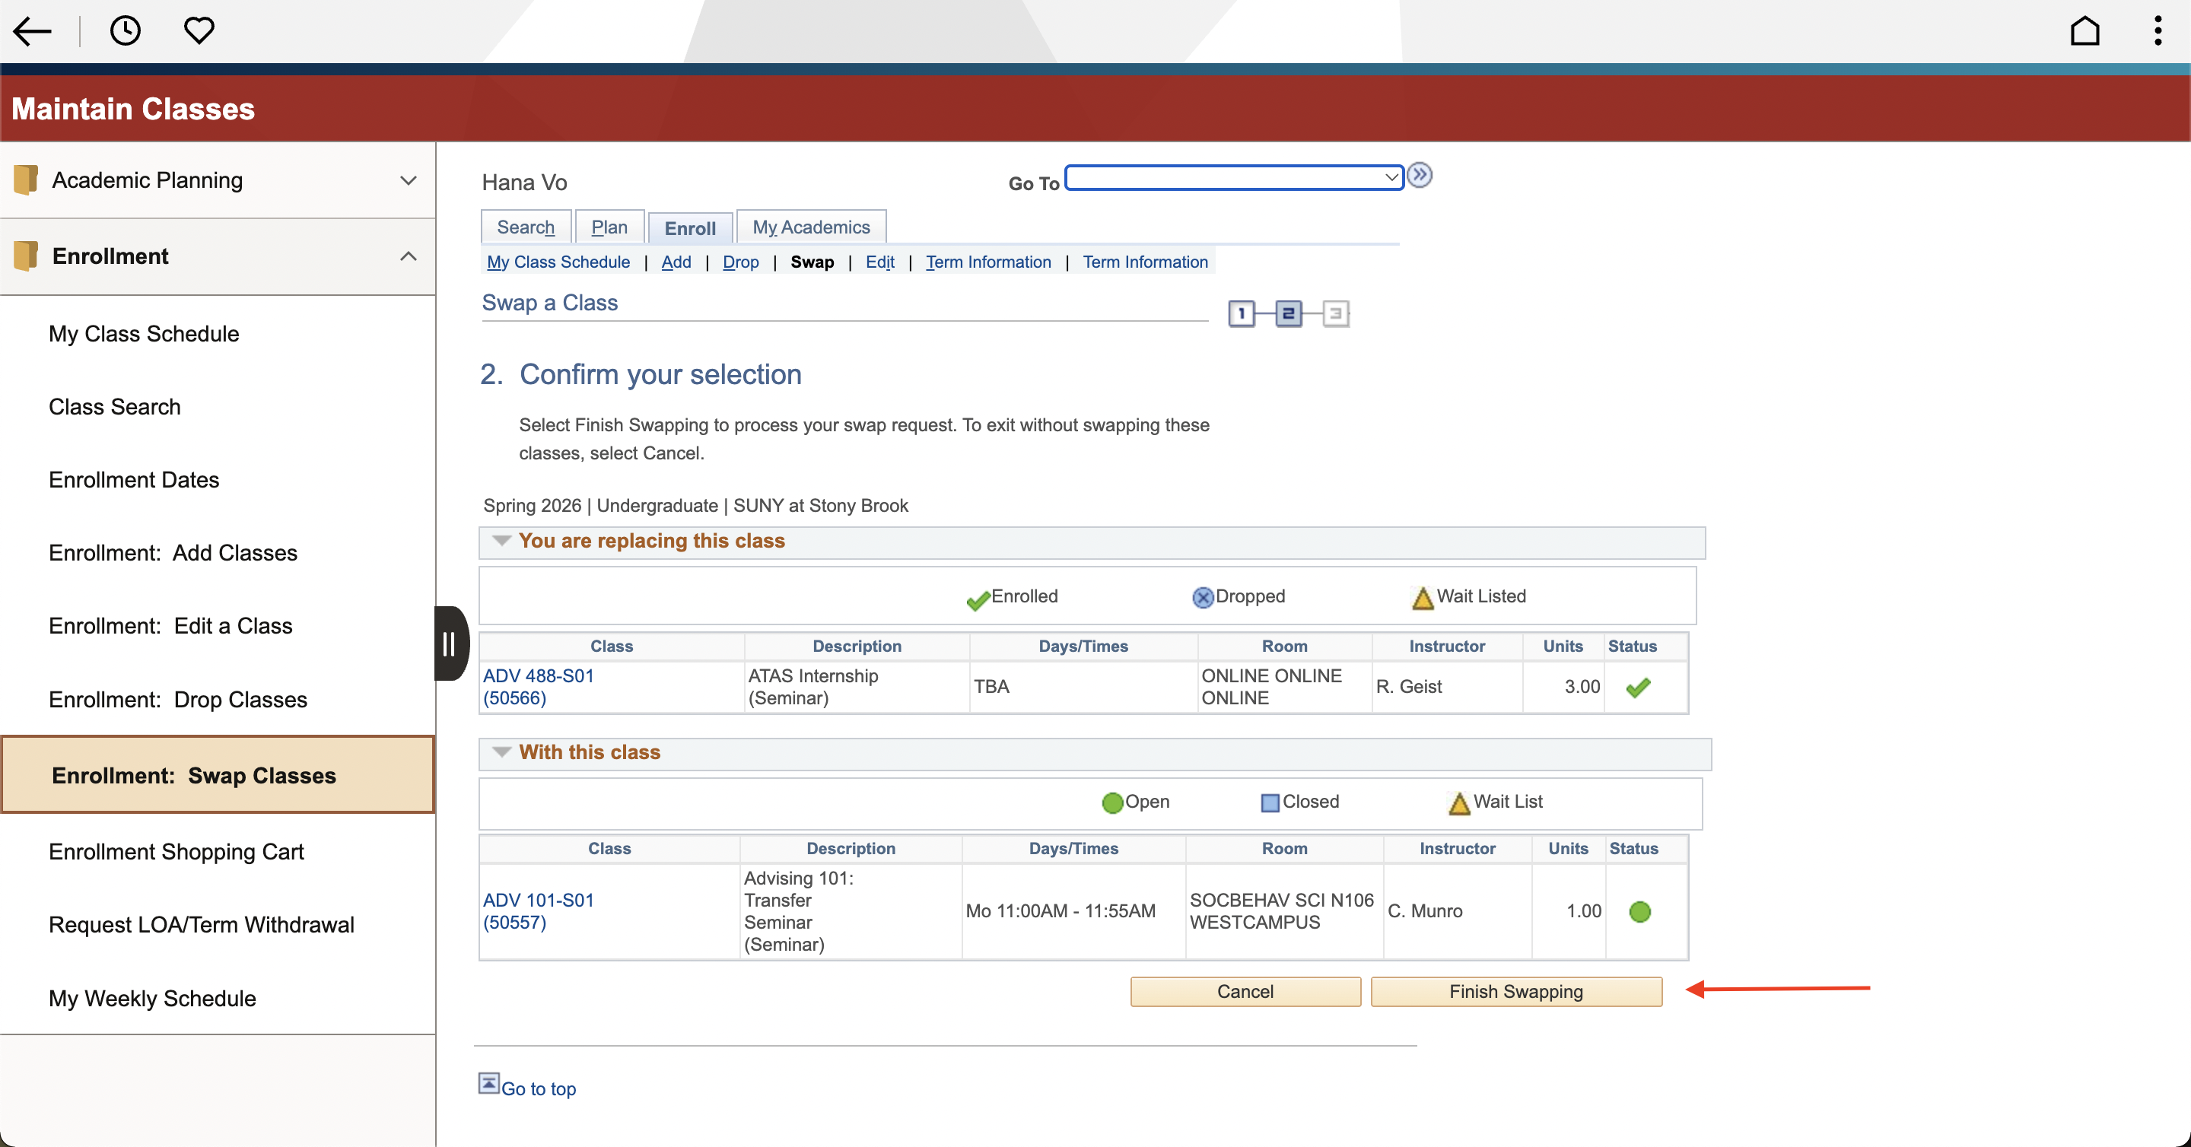
Task: Open Enrollment Shopping Cart
Action: [176, 851]
